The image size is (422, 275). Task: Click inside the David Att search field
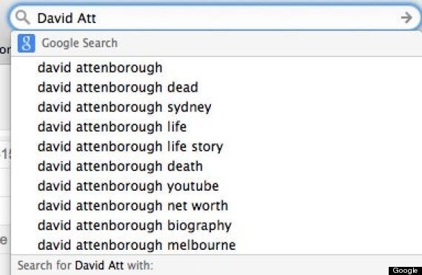click(x=215, y=18)
